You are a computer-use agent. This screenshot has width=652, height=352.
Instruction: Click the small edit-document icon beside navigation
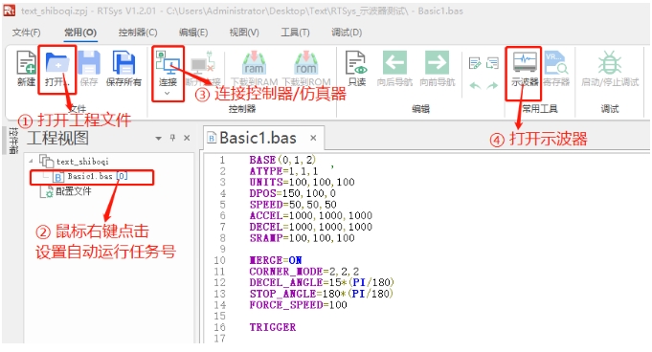pos(475,63)
